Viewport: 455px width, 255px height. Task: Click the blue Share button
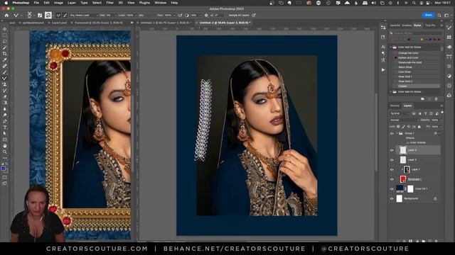pyautogui.click(x=428, y=15)
